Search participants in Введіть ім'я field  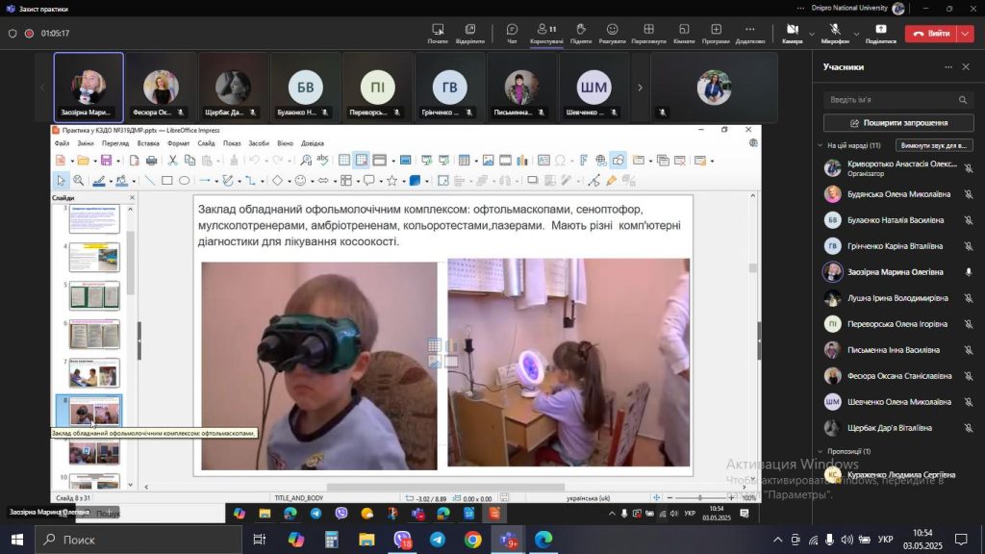[898, 100]
